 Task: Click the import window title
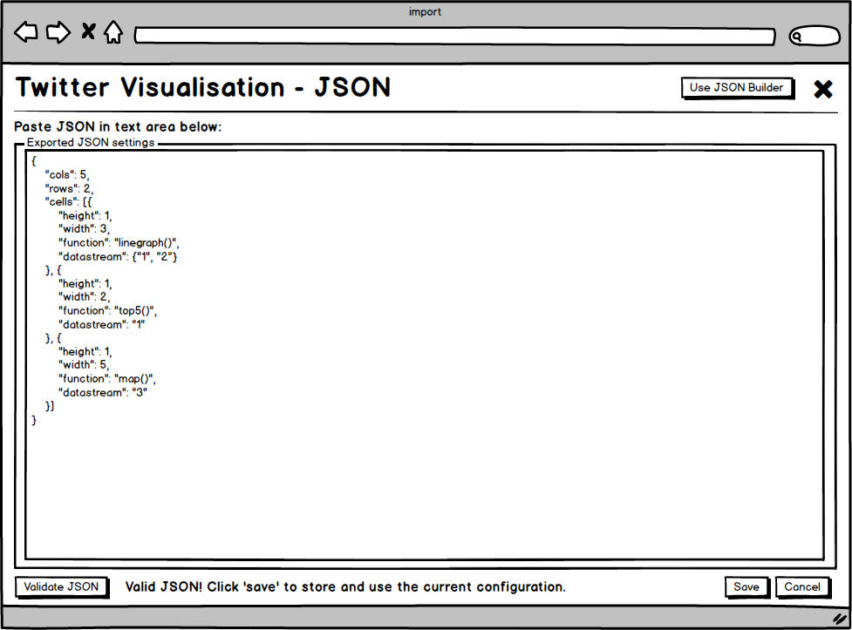[425, 12]
